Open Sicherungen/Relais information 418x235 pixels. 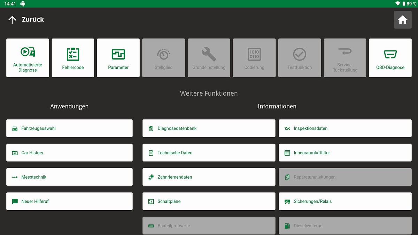345,202
